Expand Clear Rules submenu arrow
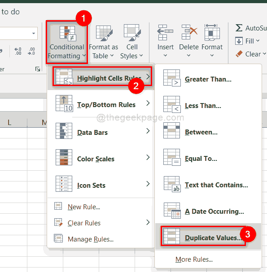This screenshot has width=267, height=272. [x=148, y=222]
